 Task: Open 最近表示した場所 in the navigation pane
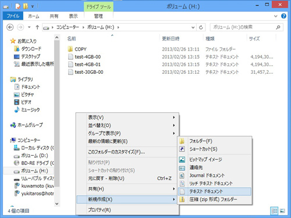tap(37, 64)
